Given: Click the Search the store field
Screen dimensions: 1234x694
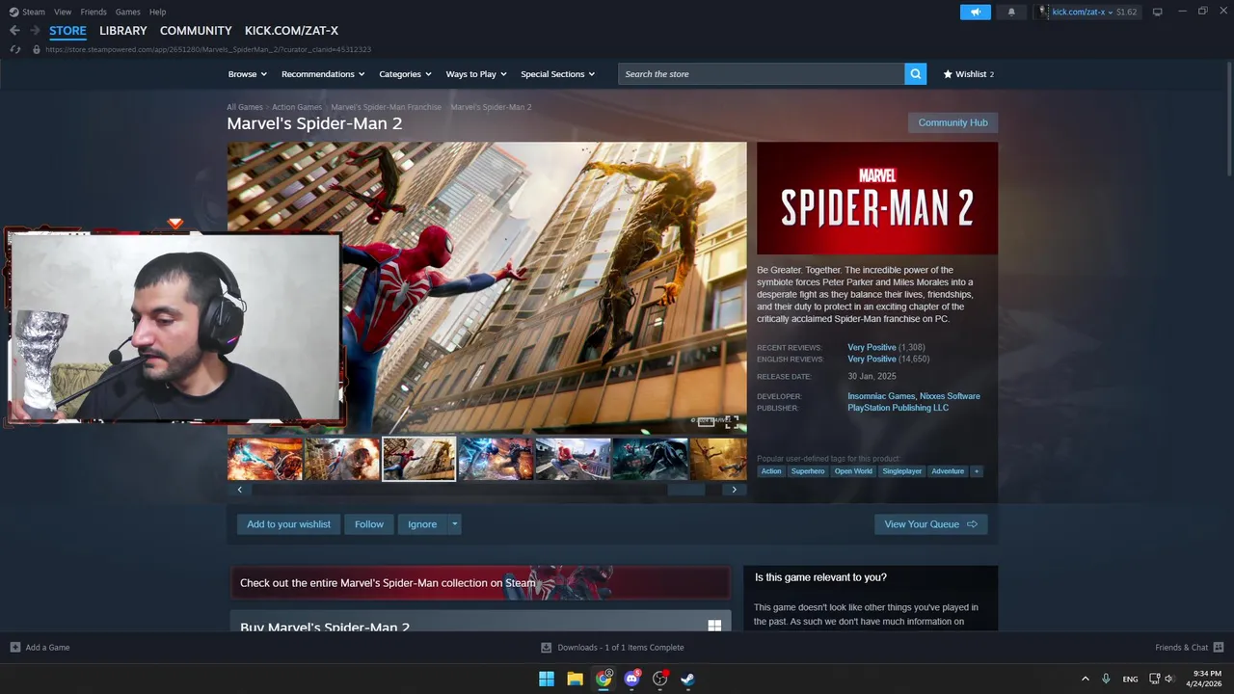Looking at the screenshot, I should [762, 74].
